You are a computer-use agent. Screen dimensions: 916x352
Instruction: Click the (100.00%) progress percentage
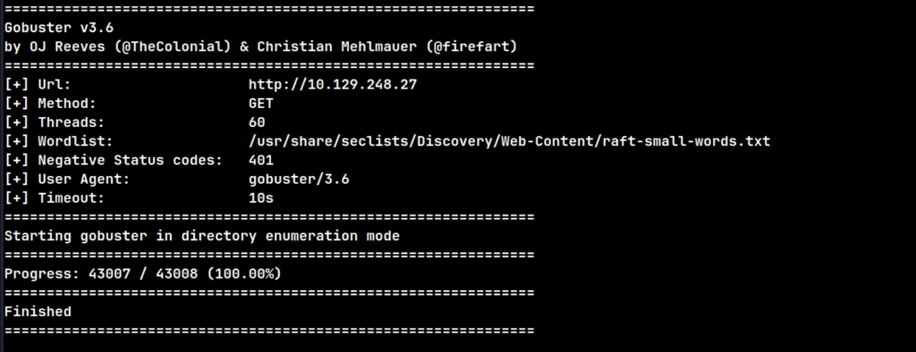(243, 273)
